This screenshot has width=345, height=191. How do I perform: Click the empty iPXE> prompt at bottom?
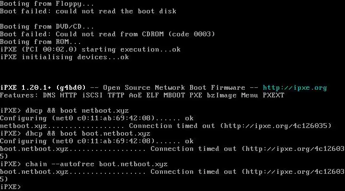[x=11, y=187]
